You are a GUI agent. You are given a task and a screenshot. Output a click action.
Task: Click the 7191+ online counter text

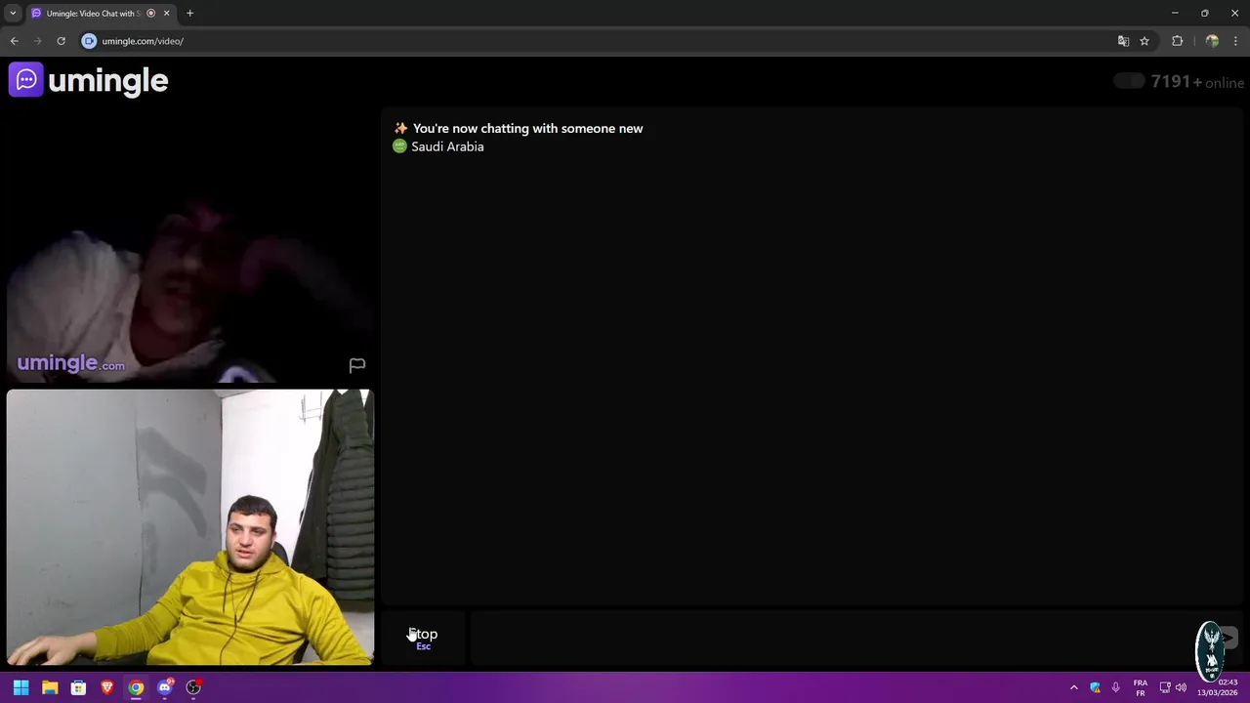pyautogui.click(x=1197, y=82)
